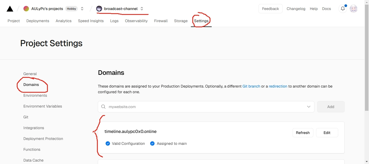The height and width of the screenshot is (164, 369).
Task: Open Environment Variables in sidebar
Action: click(43, 106)
